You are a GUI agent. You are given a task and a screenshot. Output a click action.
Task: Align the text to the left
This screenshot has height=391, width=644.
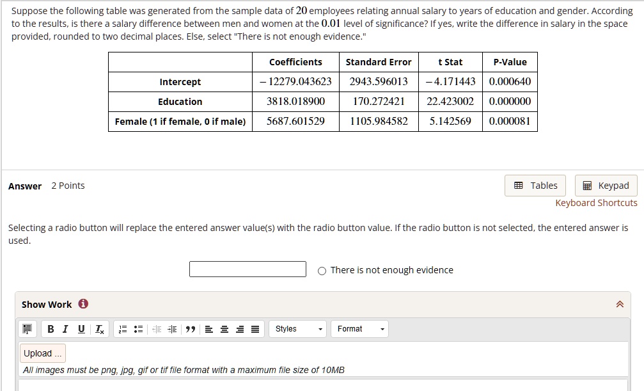pos(208,329)
